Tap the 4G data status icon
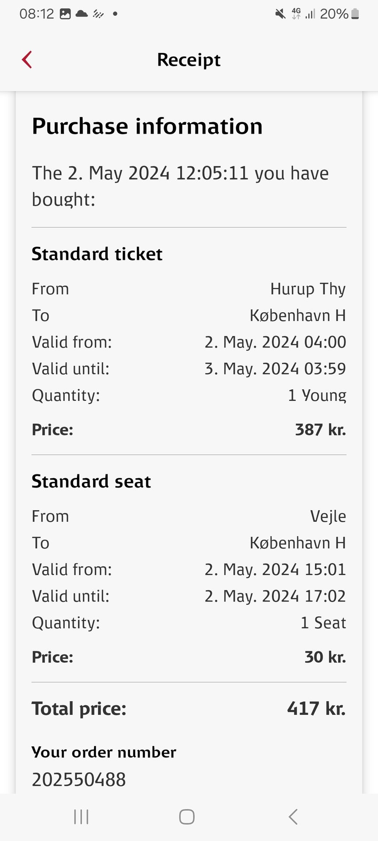Screen dimensions: 378x841 pyautogui.click(x=296, y=14)
